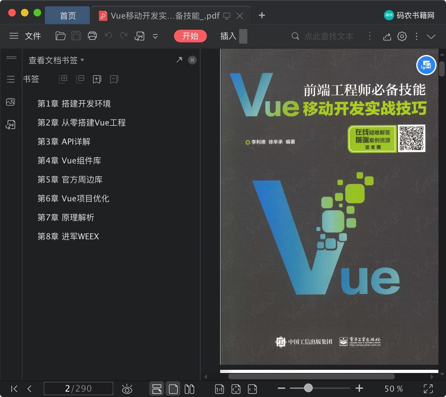
Task: Go to previous page arrow
Action: (x=29, y=389)
